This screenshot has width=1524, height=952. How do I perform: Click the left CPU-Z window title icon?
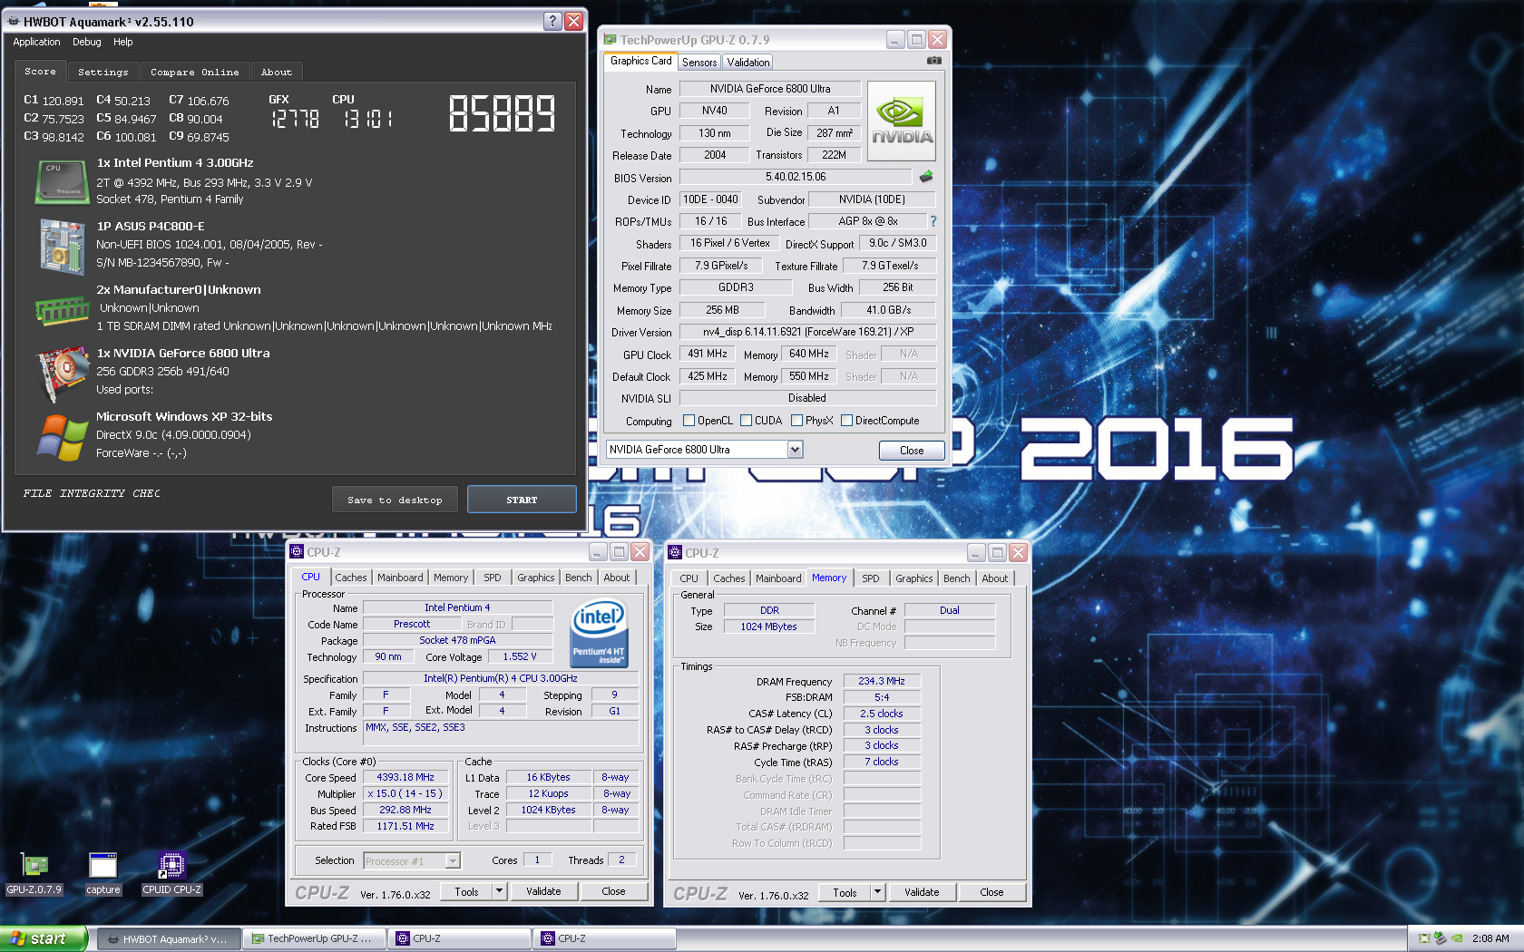click(297, 551)
